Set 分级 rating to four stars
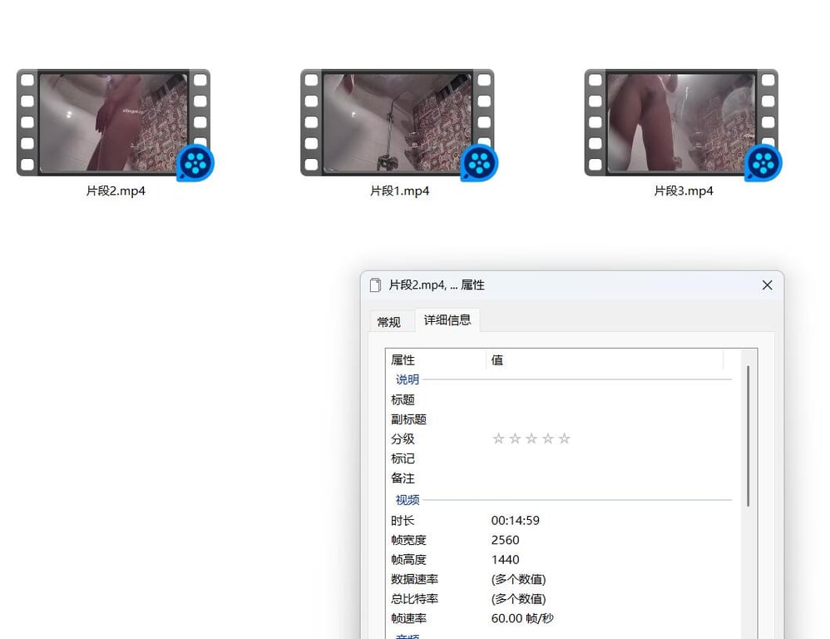830x639 pixels. 547,438
